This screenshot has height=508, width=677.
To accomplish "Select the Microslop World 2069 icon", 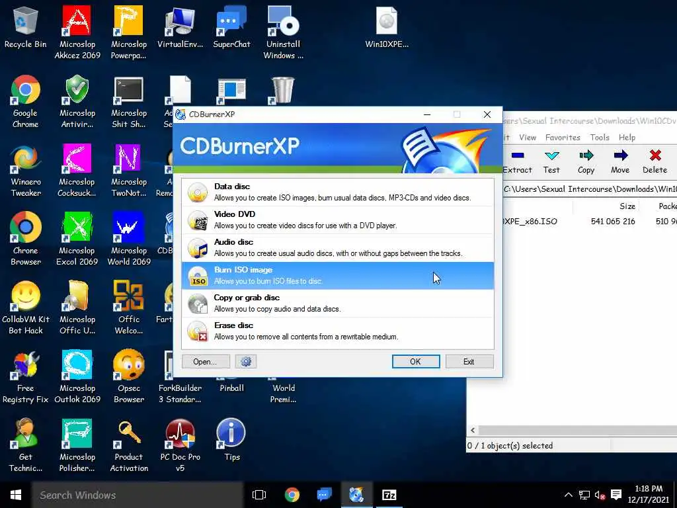I will pyautogui.click(x=129, y=239).
